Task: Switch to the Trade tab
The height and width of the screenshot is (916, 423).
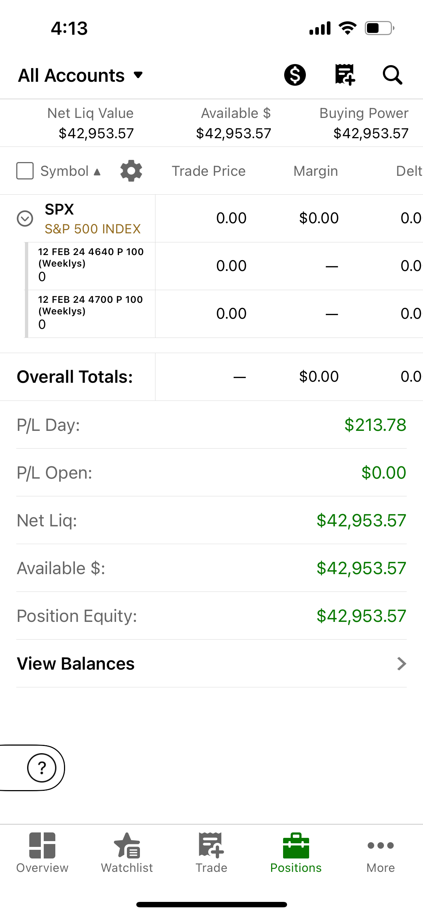Action: pyautogui.click(x=211, y=853)
